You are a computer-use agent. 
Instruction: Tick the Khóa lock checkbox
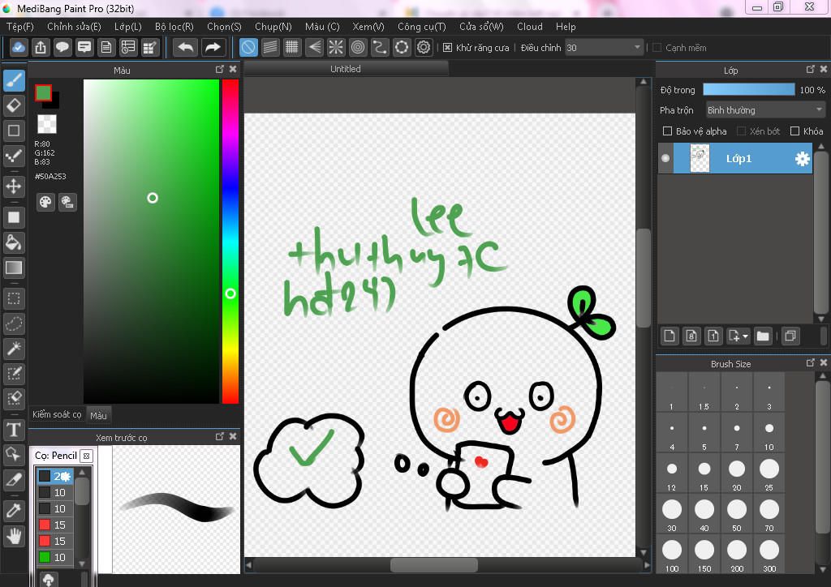(x=795, y=131)
